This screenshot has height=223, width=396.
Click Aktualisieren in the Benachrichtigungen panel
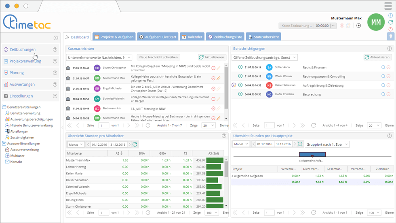pos(377,57)
